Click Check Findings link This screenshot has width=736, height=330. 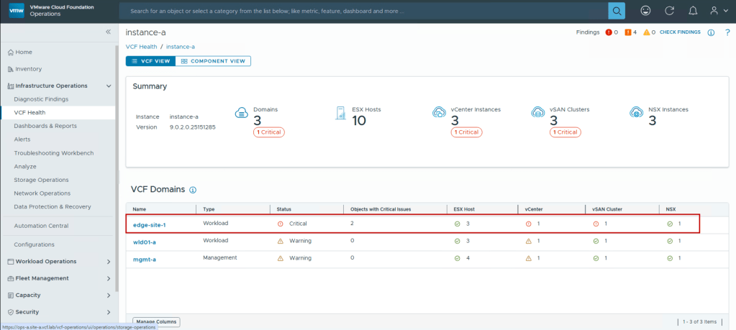[x=680, y=32]
